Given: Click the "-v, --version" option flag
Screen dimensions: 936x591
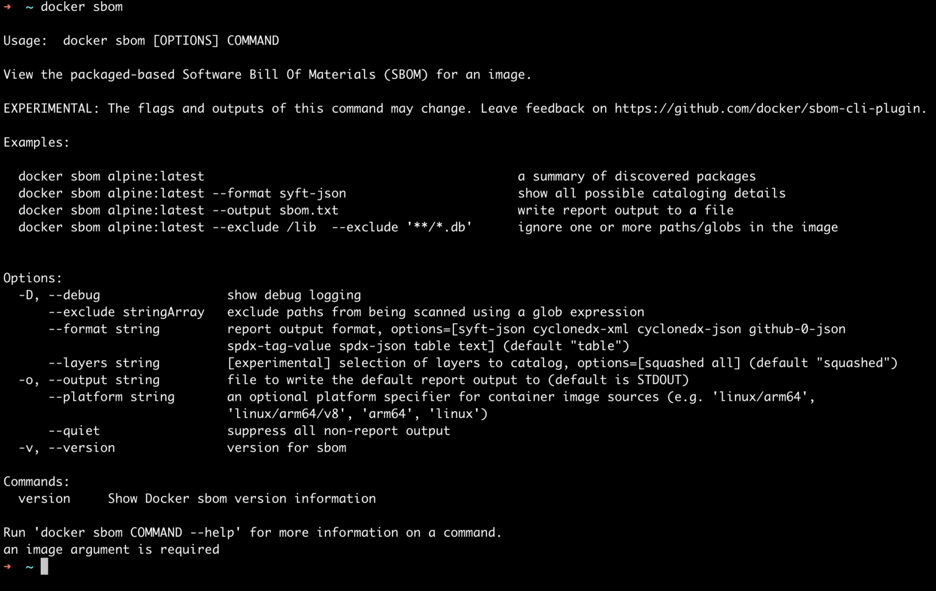Looking at the screenshot, I should click(66, 448).
